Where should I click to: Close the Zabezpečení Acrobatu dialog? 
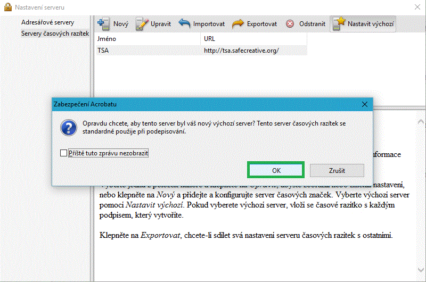(x=364, y=104)
